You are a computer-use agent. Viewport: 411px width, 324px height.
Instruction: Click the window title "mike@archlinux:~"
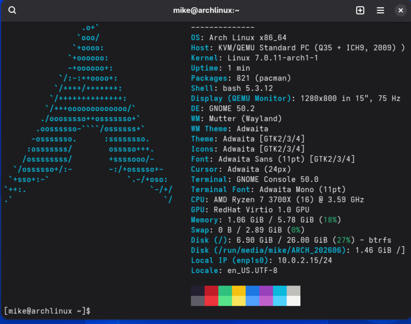pyautogui.click(x=206, y=10)
